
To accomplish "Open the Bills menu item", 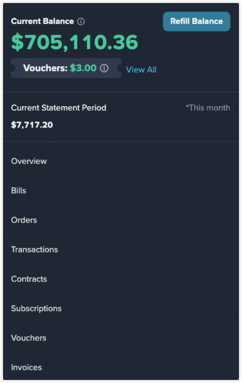I will [x=18, y=190].
